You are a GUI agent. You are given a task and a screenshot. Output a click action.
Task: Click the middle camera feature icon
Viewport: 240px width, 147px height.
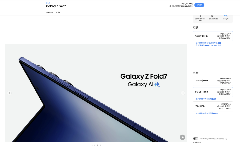pyautogui.click(x=212, y=16)
